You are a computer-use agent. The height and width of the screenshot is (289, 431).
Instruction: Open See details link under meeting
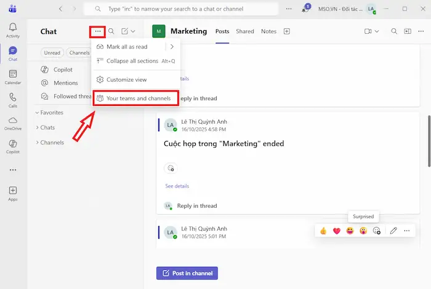177,186
